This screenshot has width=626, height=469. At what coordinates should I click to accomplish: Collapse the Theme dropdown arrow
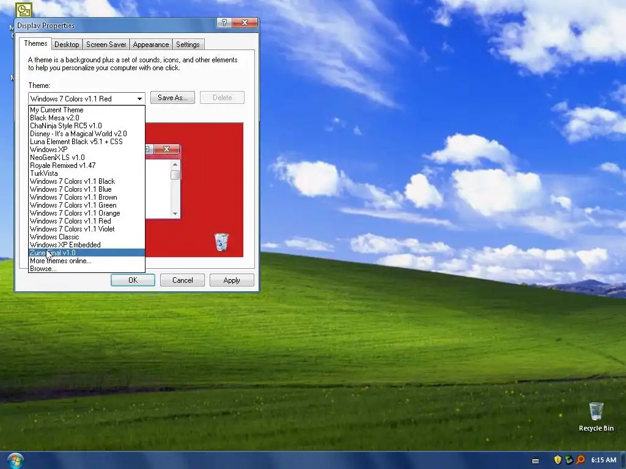coord(139,98)
